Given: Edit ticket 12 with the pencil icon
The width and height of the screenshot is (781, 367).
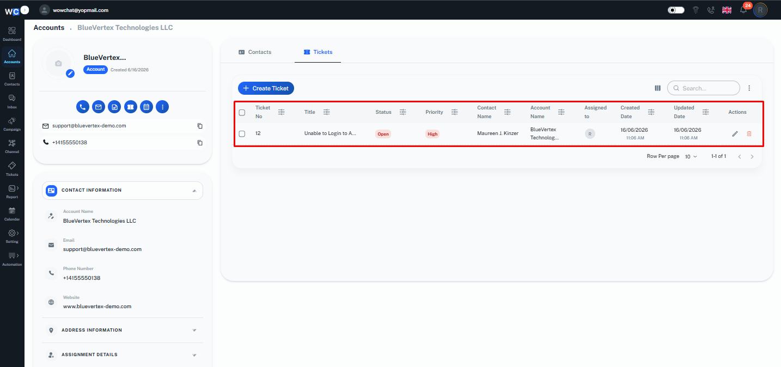Looking at the screenshot, I should click(735, 134).
